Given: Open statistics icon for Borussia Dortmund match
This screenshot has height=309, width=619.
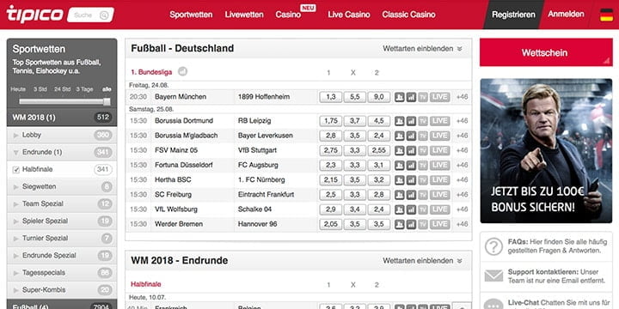Looking at the screenshot, I should tap(411, 121).
